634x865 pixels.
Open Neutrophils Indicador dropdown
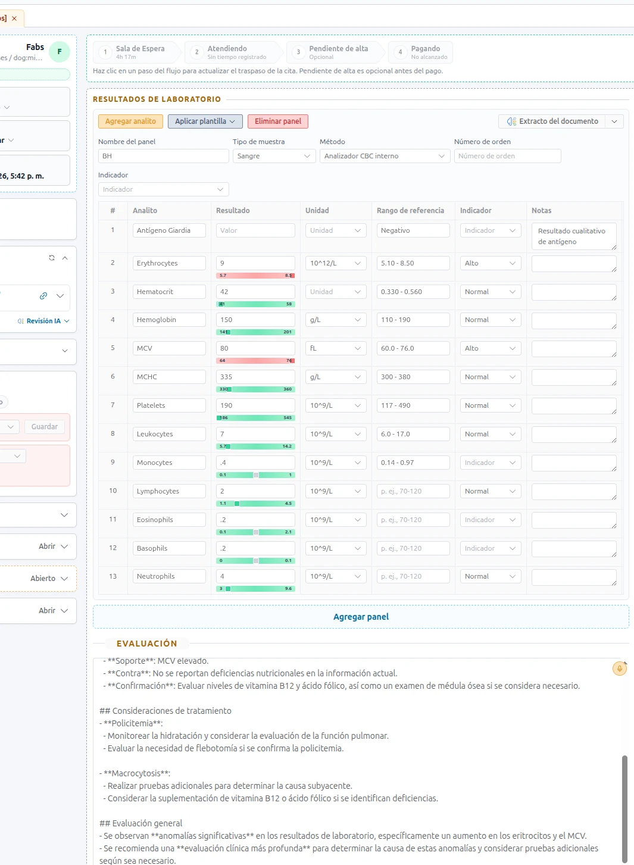point(491,576)
